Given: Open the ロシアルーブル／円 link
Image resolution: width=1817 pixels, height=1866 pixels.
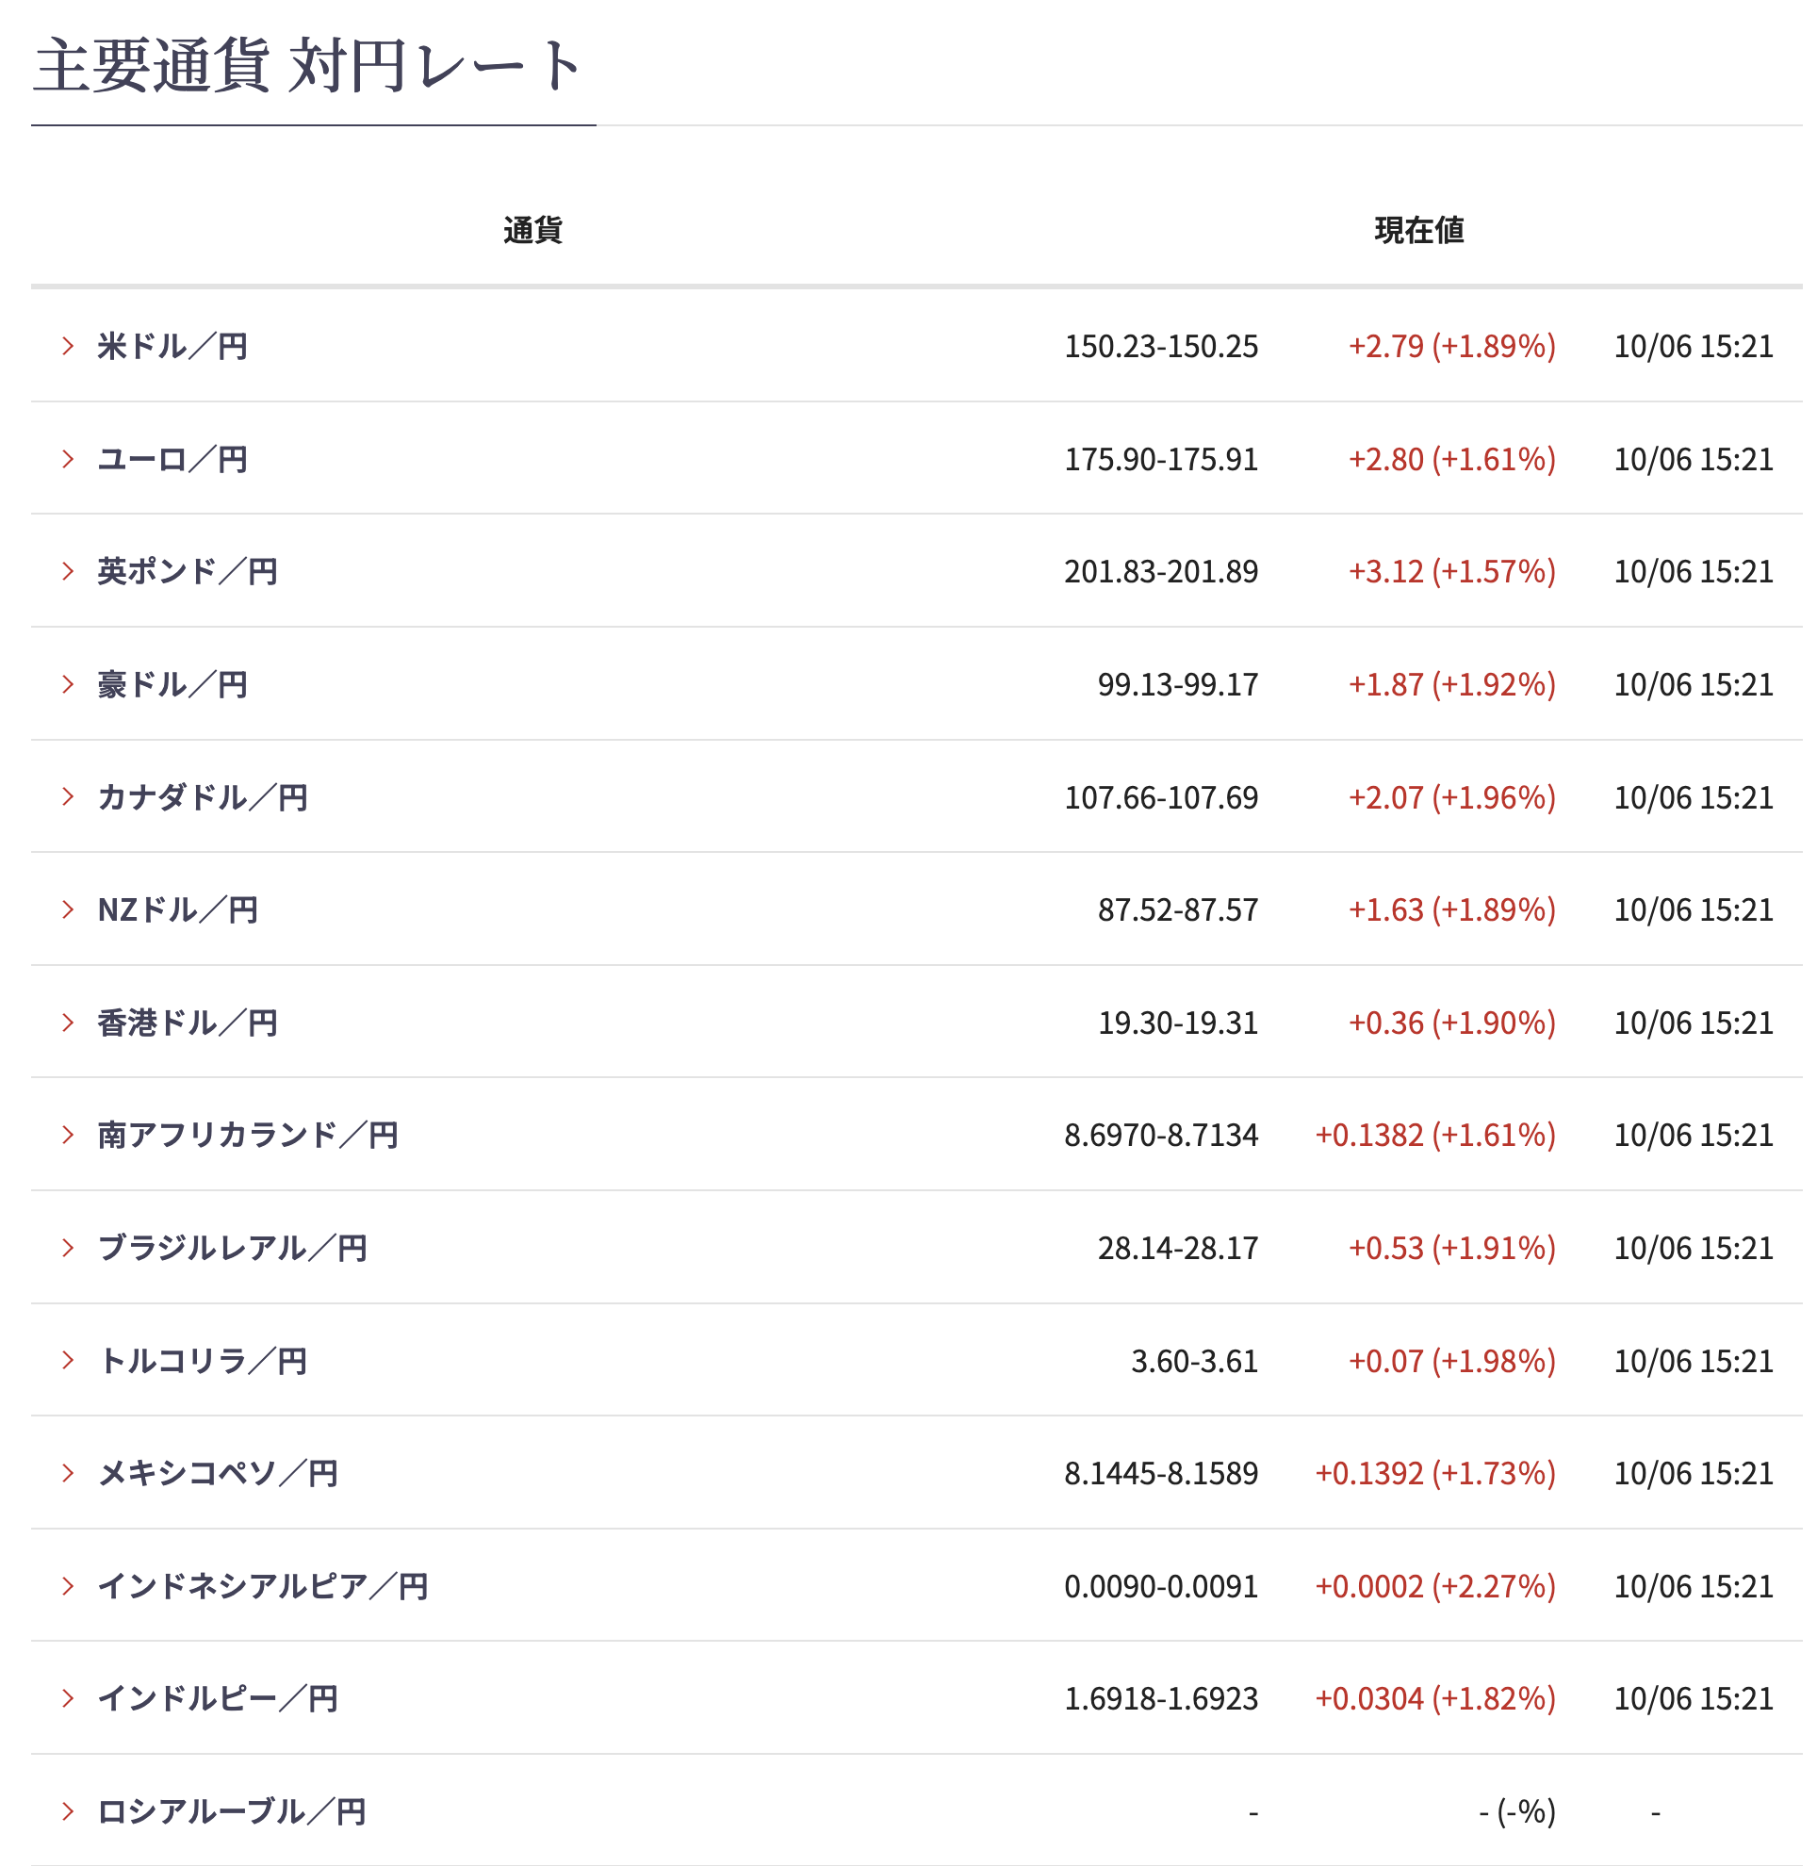Looking at the screenshot, I should tap(232, 1810).
